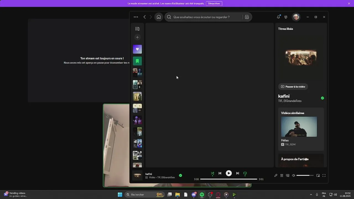Open the Liked Songs heart playlist
Image resolution: width=354 pixels, height=199 pixels.
click(137, 49)
